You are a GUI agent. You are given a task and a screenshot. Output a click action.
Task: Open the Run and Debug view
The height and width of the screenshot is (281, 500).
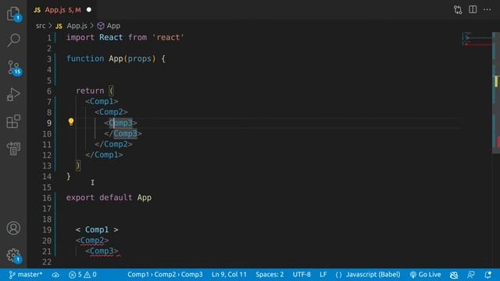point(13,94)
